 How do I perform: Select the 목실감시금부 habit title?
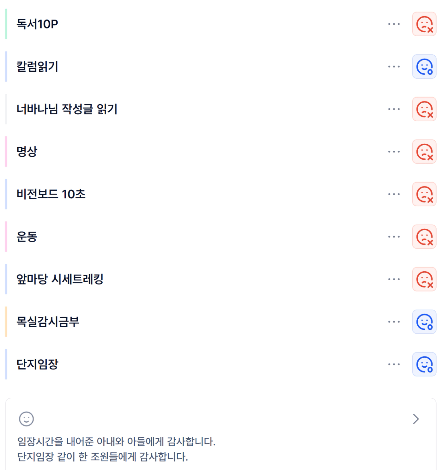(48, 322)
